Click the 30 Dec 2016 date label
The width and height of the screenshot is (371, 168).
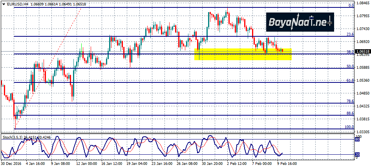[x=12, y=164]
